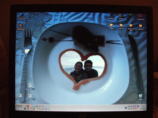The height and width of the screenshot is (118, 158).
Task: Select the green tia desktop icon
Action: click(x=131, y=16)
